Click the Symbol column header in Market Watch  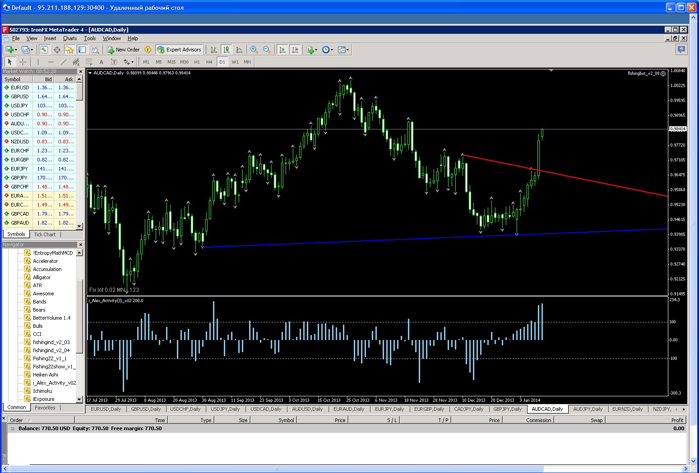[x=18, y=79]
